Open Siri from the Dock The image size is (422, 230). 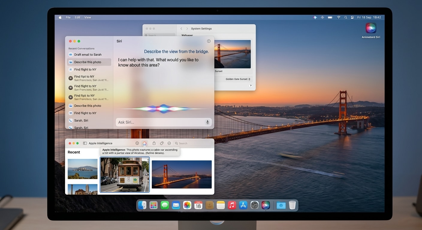[x=266, y=205]
